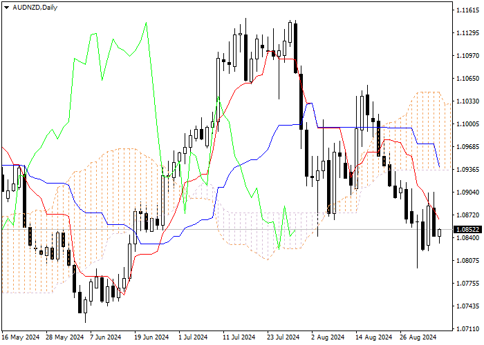Click the 16 May 2024 date label
This screenshot has height=345, width=484.
(21, 337)
